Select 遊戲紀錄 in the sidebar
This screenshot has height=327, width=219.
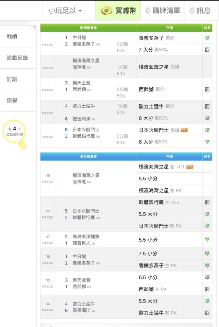click(18, 58)
